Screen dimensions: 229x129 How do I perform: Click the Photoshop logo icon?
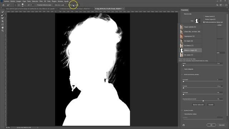(1, 1)
